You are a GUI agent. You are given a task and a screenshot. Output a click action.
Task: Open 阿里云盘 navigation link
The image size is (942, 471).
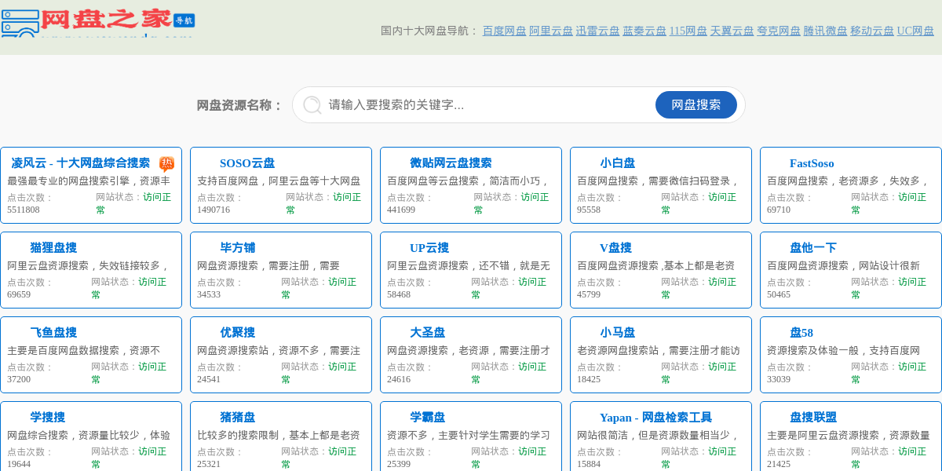coord(551,31)
